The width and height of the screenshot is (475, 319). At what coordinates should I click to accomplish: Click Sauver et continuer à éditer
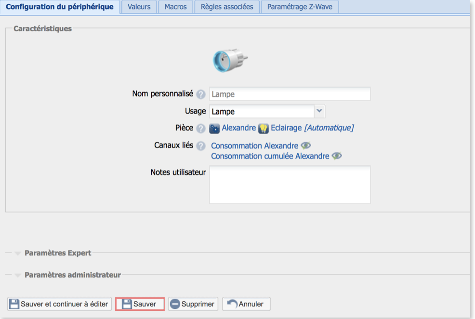click(x=60, y=304)
